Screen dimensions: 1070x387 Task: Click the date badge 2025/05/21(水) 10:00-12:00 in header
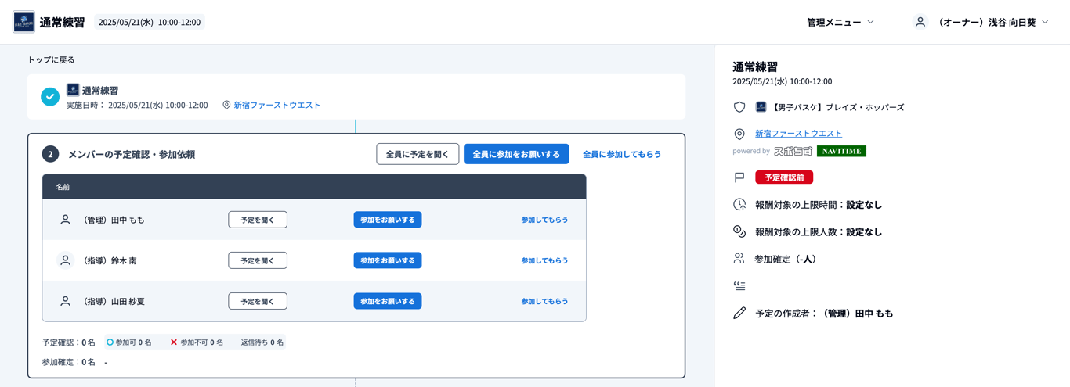[x=150, y=22]
